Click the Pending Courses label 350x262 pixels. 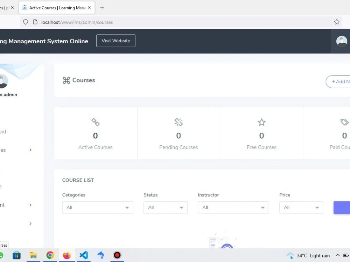point(178,147)
